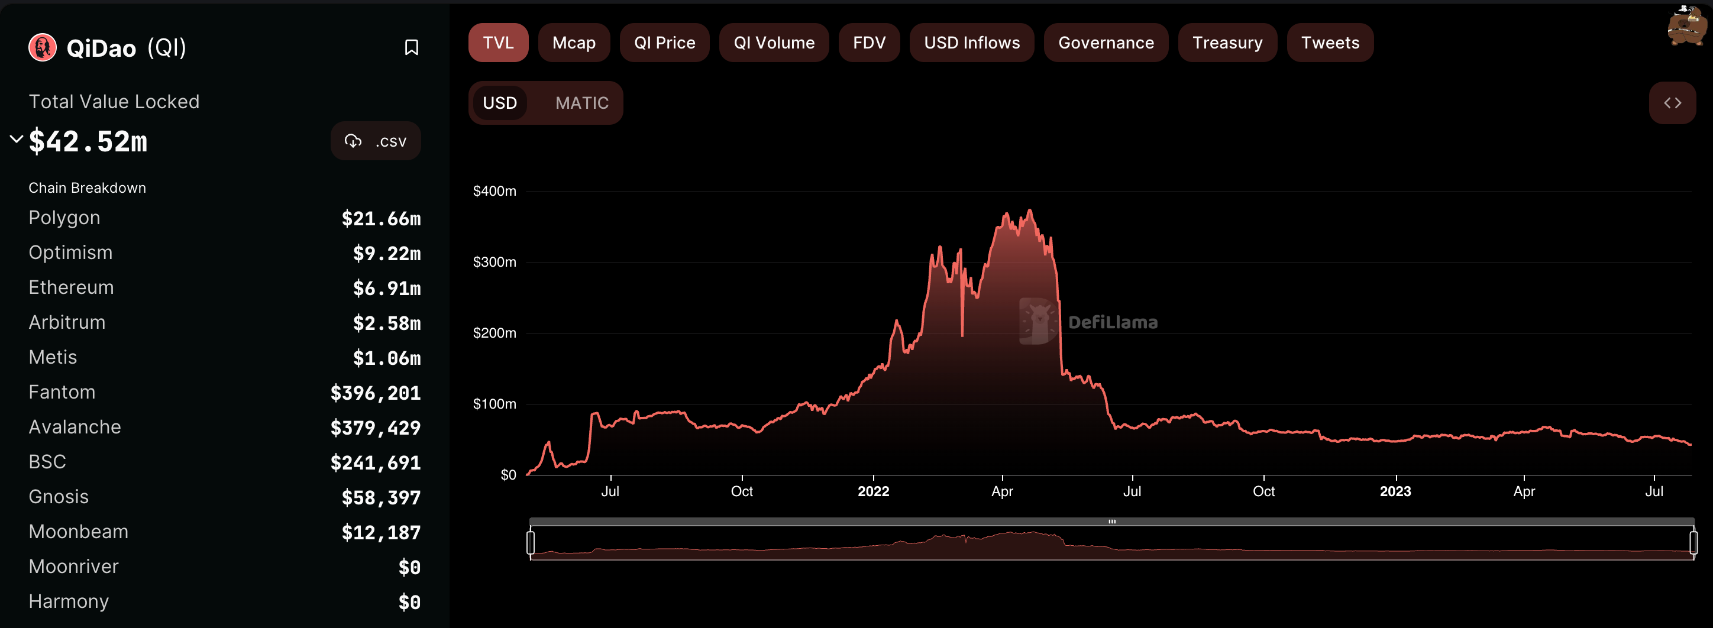Open the embed chart code button
This screenshot has height=628, width=1713.
click(x=1672, y=103)
